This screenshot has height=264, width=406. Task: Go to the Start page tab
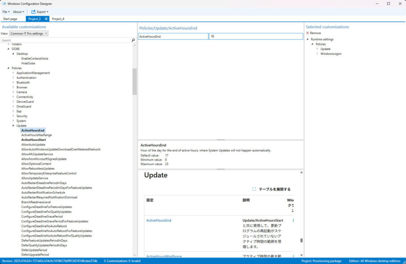coord(10,19)
